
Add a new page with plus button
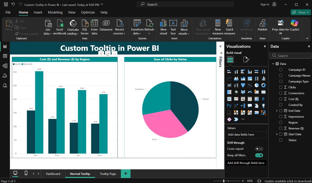click(126, 174)
